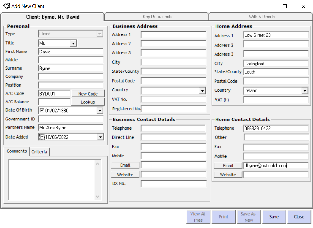Viewport: 313px width, 228px height.
Task: Open the Business Address Country dropdown
Action: tap(202, 91)
